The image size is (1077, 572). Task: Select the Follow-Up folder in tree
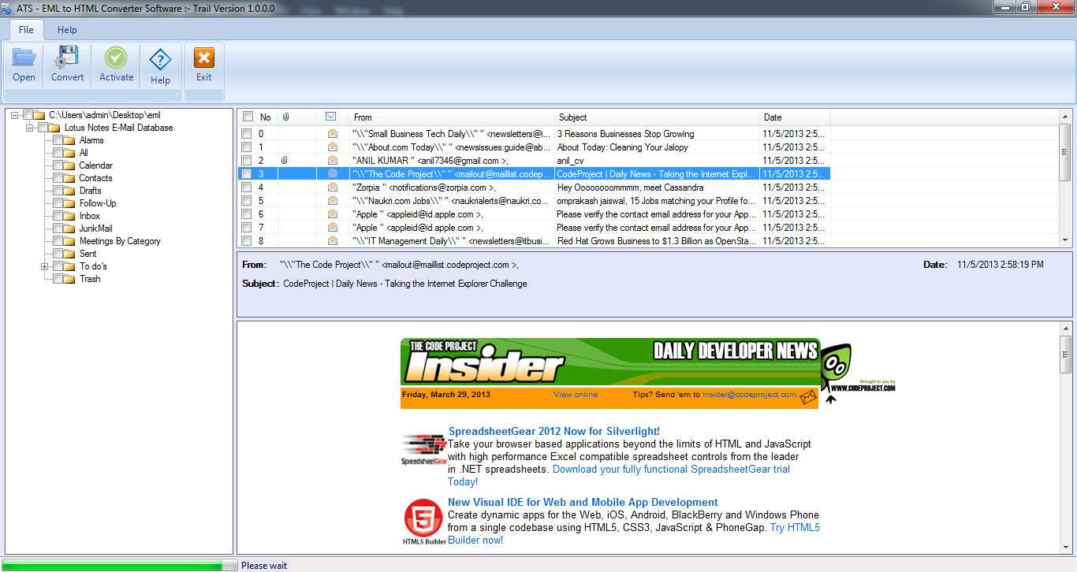point(98,203)
